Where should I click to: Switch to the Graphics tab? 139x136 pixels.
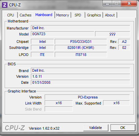tap(94, 15)
